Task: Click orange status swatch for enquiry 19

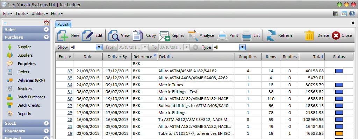Action: [339, 133]
